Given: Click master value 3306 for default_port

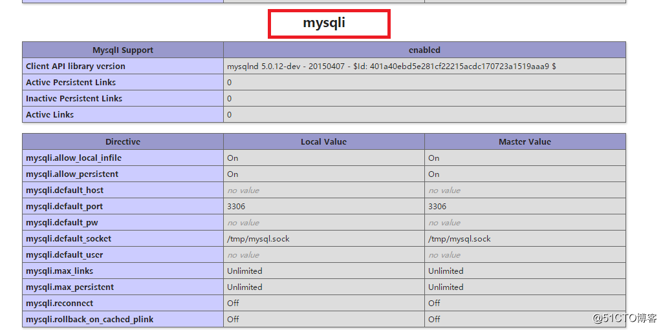Looking at the screenshot, I should coord(437,207).
